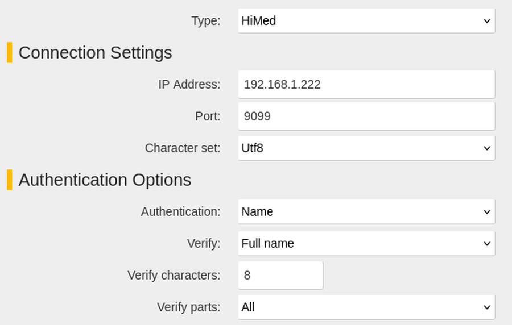Click the chevron arrow on Authentication selector
The height and width of the screenshot is (325, 512).
point(486,212)
